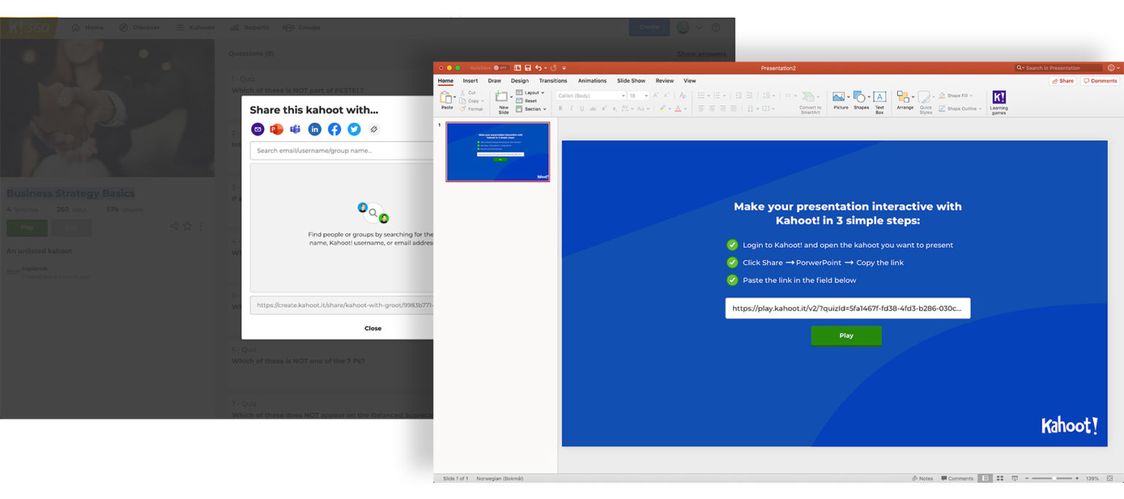The image size is (1124, 499).
Task: Select the Arrange icon
Action: click(x=905, y=101)
